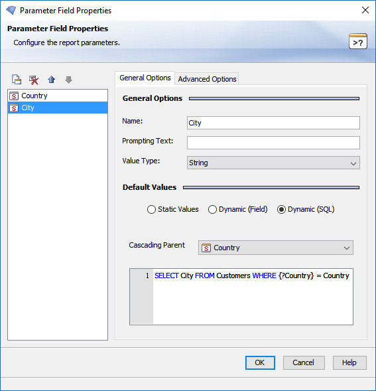
Task: Close the Parameter Field Properties dialog
Action: pyautogui.click(x=365, y=10)
